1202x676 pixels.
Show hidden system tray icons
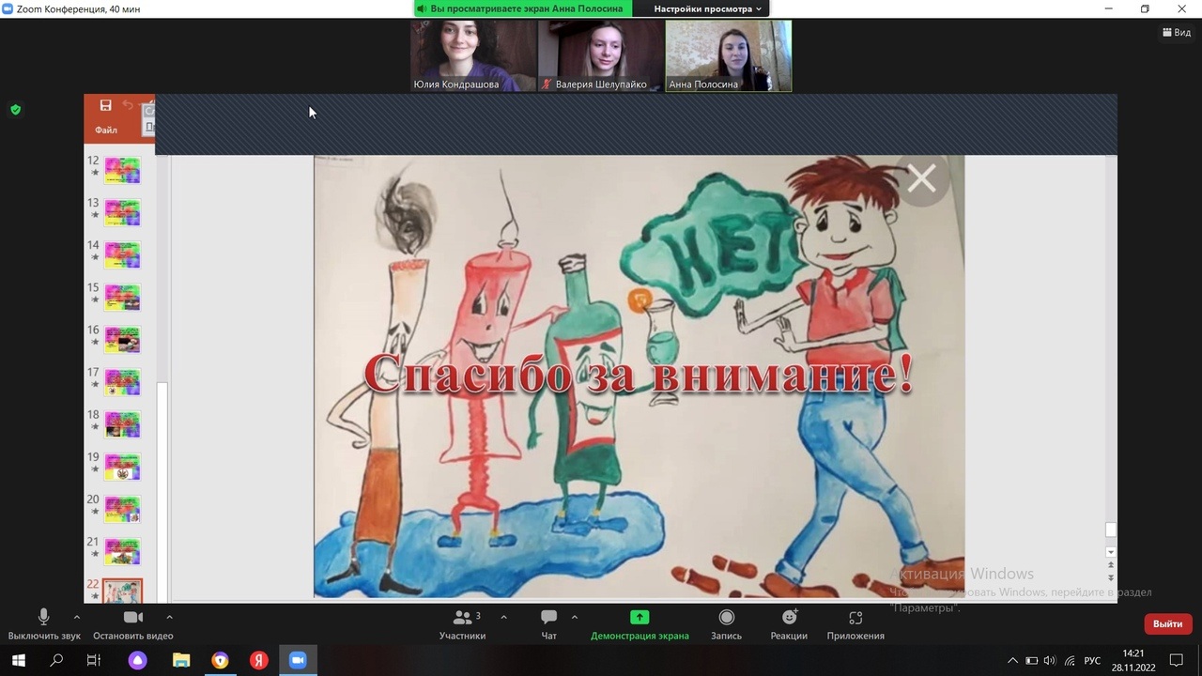click(x=1012, y=660)
